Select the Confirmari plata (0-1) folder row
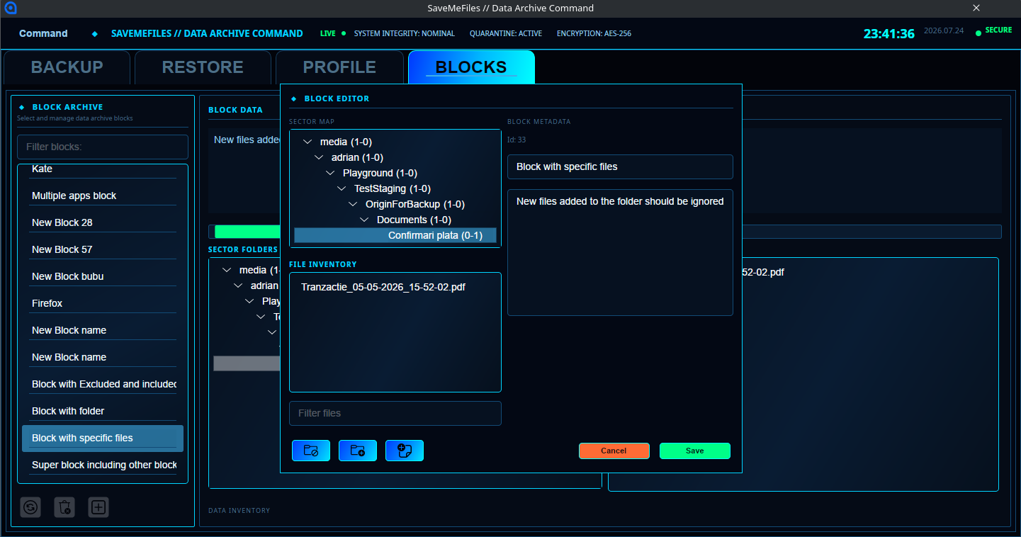1021x537 pixels. [x=395, y=235]
